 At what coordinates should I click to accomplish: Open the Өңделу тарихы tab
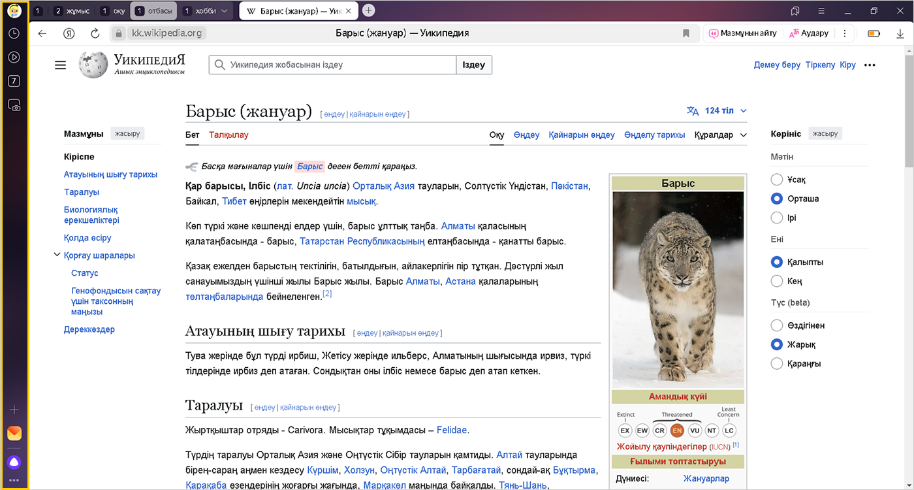[654, 135]
